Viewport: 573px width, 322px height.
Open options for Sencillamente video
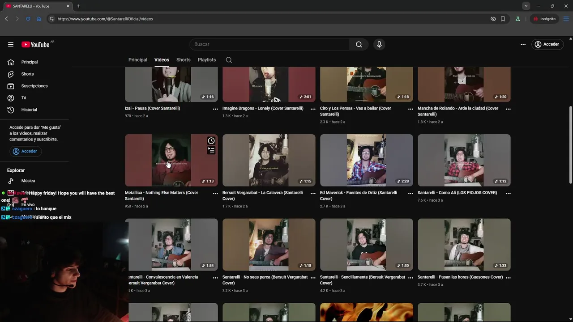coord(411,278)
